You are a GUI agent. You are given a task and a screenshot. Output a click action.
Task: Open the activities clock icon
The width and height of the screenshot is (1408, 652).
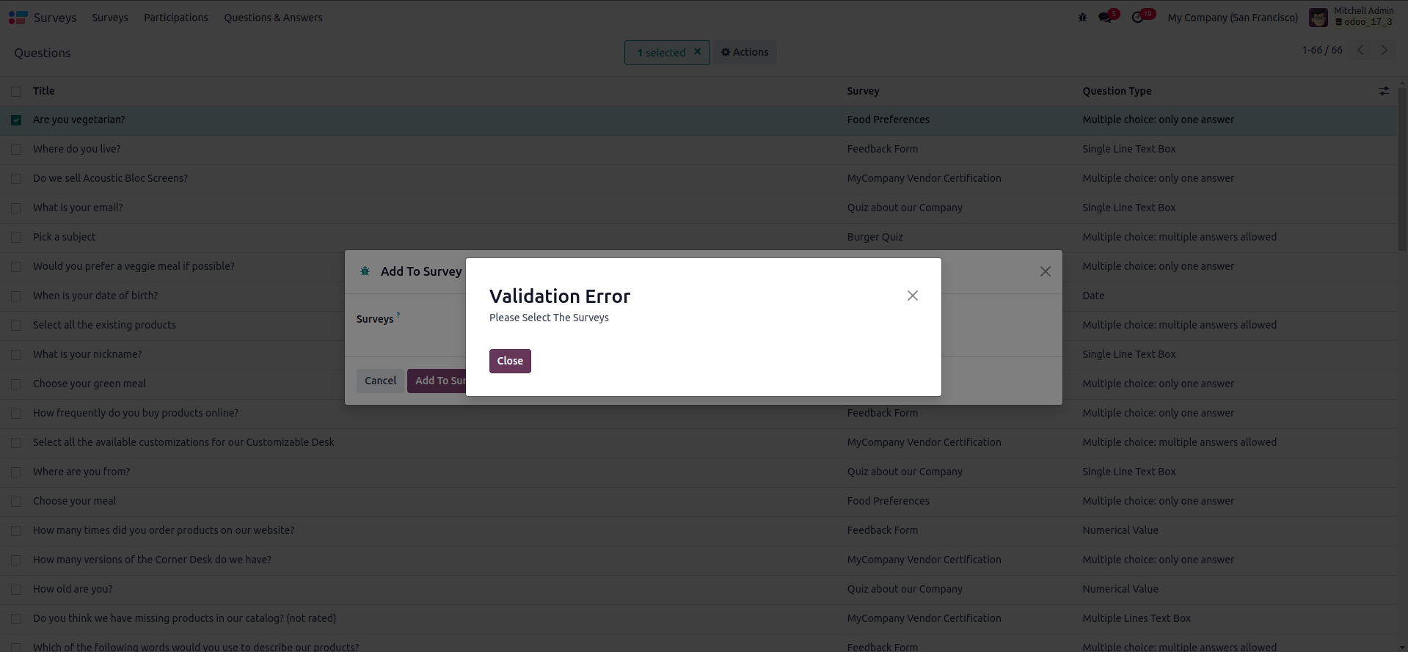pyautogui.click(x=1138, y=18)
